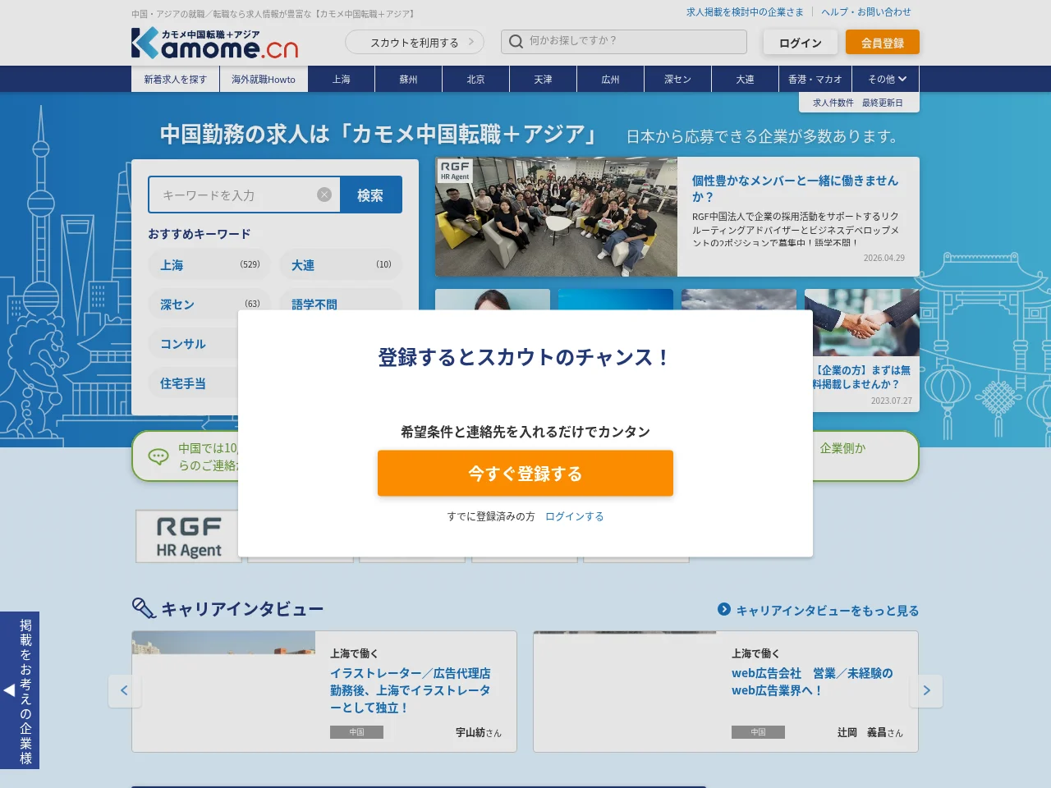Open the 新着求人を探す tab
This screenshot has height=788, width=1051.
pos(176,79)
